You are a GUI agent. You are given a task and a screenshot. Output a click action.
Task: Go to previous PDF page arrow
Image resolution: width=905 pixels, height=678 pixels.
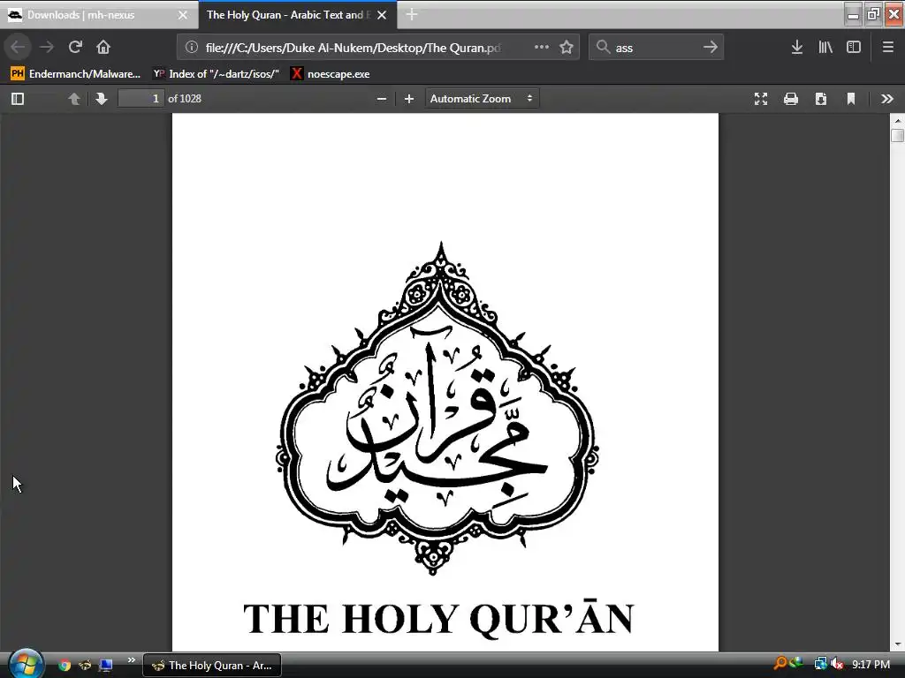coord(74,99)
